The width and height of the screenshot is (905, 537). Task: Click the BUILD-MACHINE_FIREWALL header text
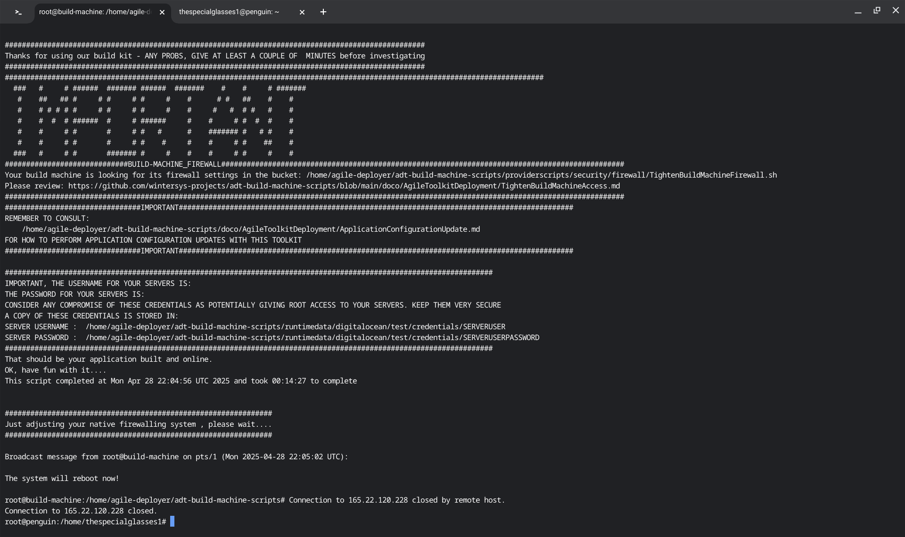(x=174, y=164)
